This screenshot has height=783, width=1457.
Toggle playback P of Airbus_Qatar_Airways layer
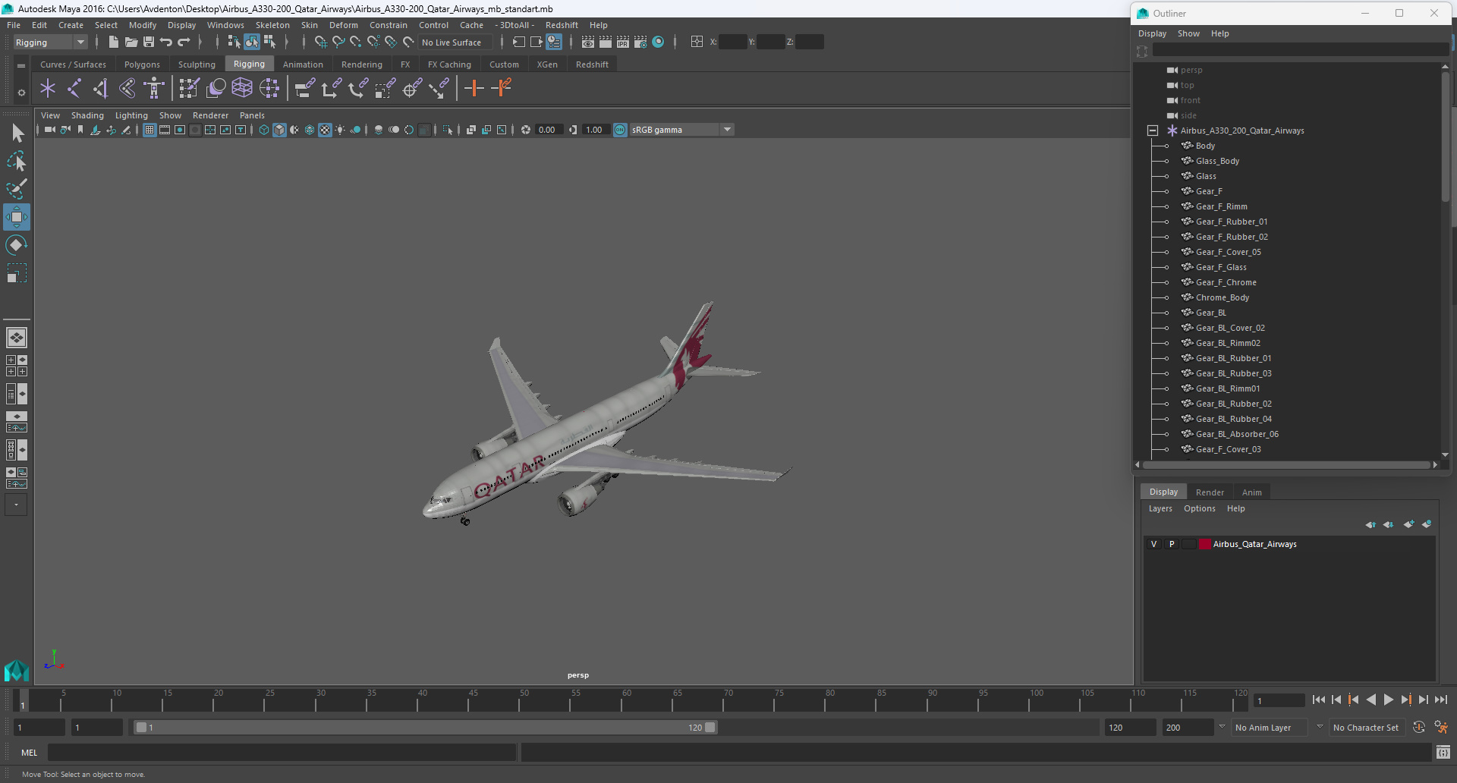click(1172, 544)
